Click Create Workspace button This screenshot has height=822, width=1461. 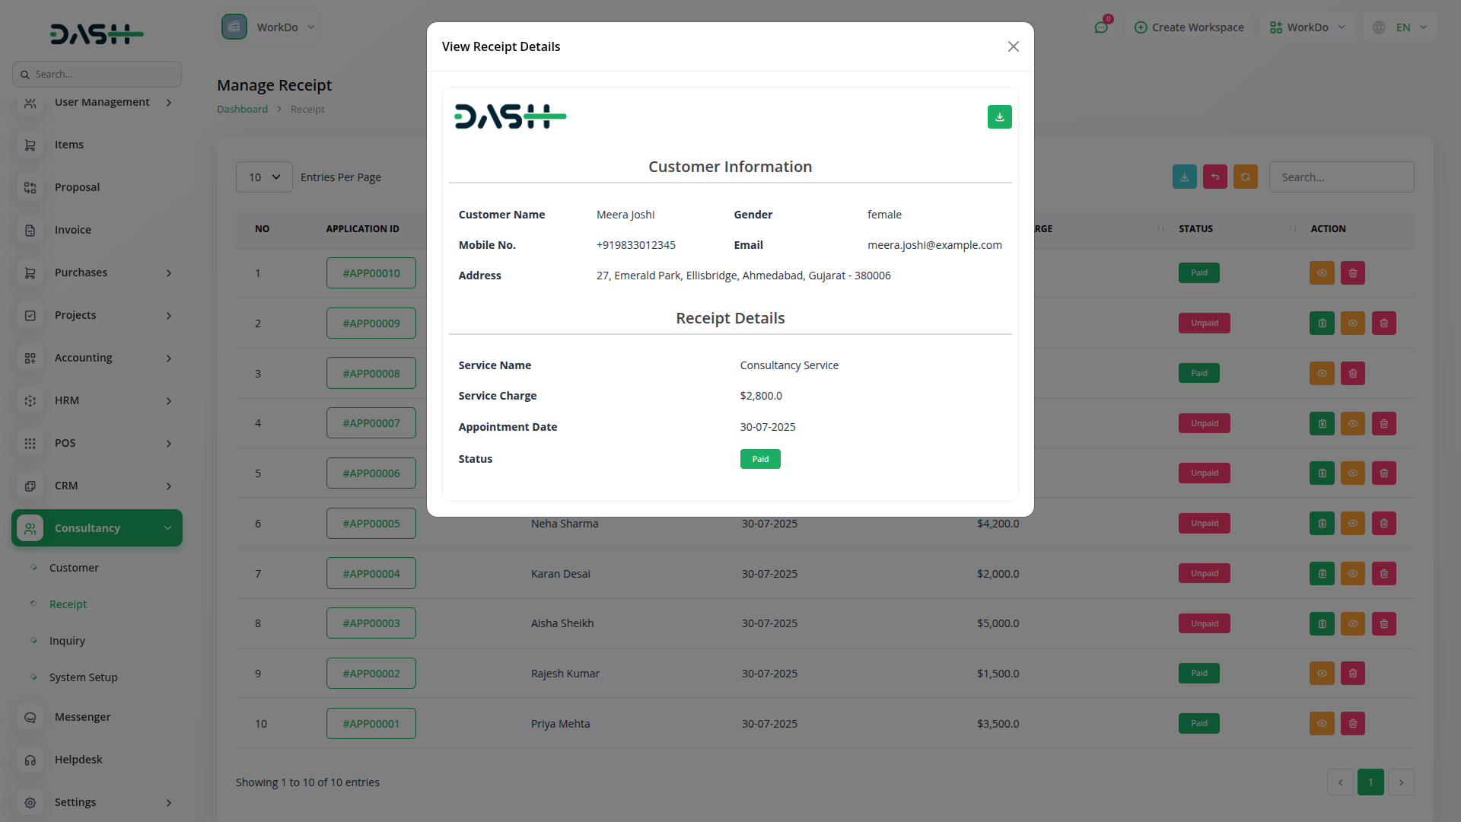tap(1189, 27)
